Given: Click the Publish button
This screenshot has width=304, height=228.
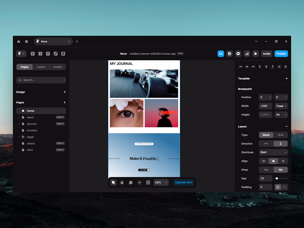Looking at the screenshot, I should pyautogui.click(x=281, y=54).
